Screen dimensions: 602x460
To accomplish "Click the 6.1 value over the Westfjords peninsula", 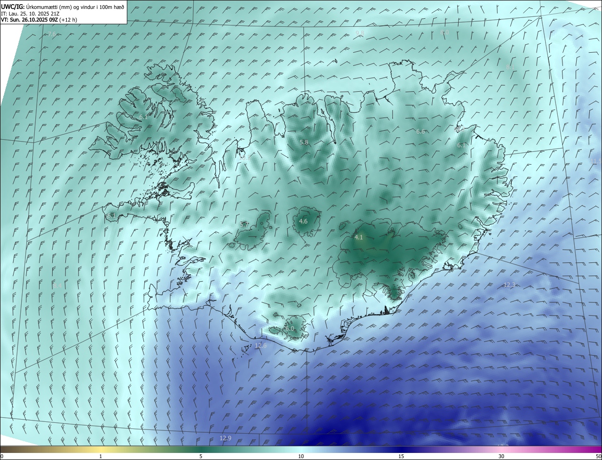I will click(143, 117).
